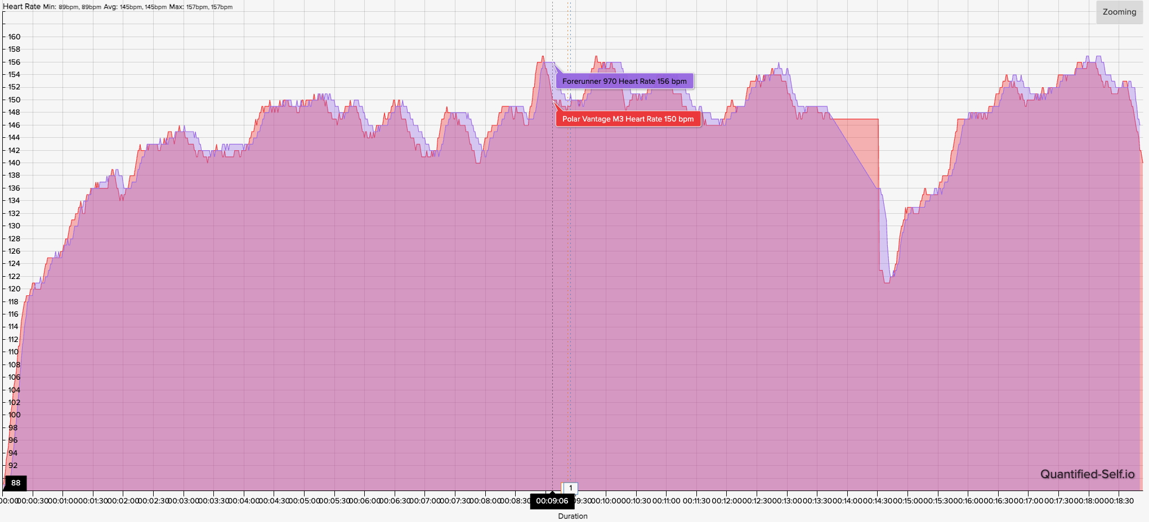Click the 120 label on the heart rate axis
Viewport: 1149px width, 522px height.
coord(14,289)
